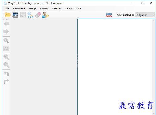The image size is (156, 115).
Task: Open the Tools menu
Action: coord(69,9)
